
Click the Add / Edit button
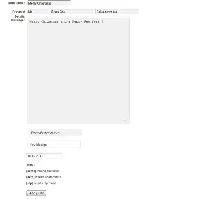click(x=36, y=193)
